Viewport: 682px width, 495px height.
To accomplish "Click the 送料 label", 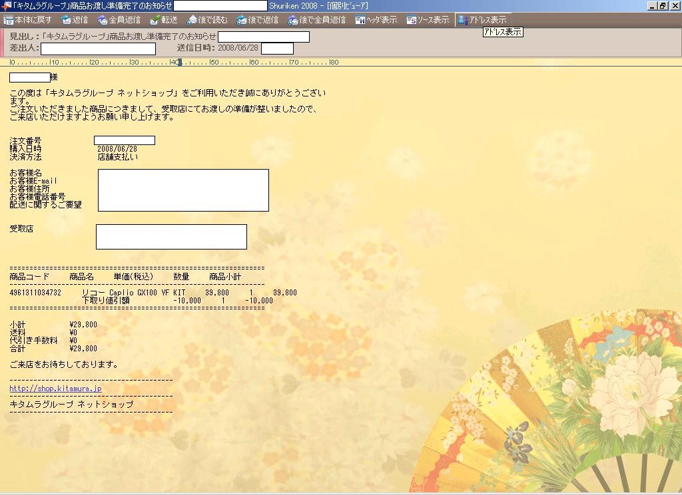I will pyautogui.click(x=17, y=333).
